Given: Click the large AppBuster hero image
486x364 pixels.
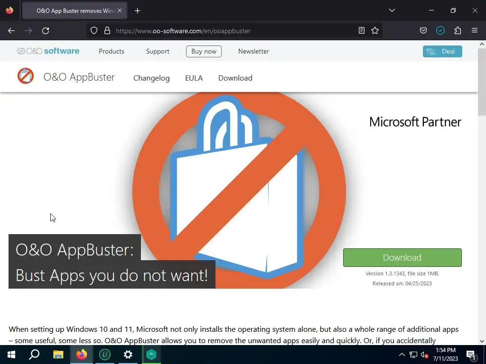Looking at the screenshot, I should (239, 191).
